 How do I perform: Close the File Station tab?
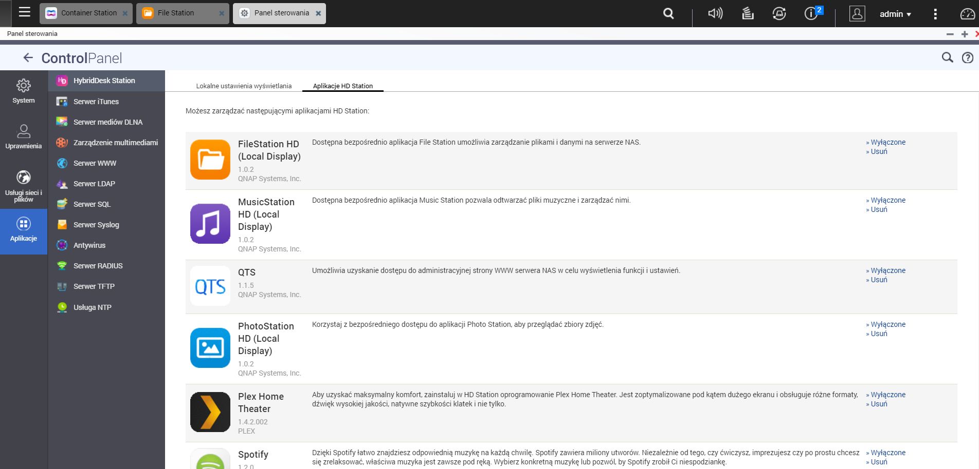pyautogui.click(x=222, y=13)
